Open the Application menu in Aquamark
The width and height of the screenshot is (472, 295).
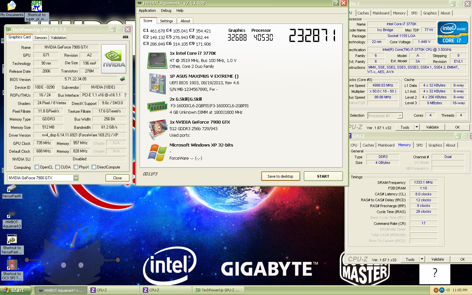[x=147, y=10]
